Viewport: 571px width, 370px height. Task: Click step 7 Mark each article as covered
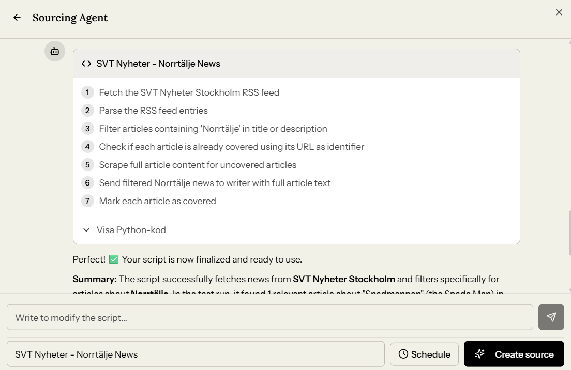(157, 201)
